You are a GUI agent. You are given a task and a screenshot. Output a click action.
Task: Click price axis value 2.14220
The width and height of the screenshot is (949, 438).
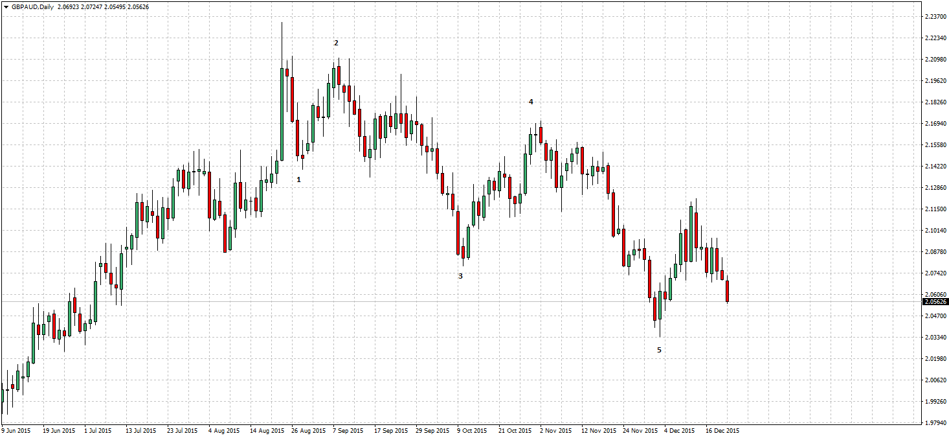(x=935, y=167)
